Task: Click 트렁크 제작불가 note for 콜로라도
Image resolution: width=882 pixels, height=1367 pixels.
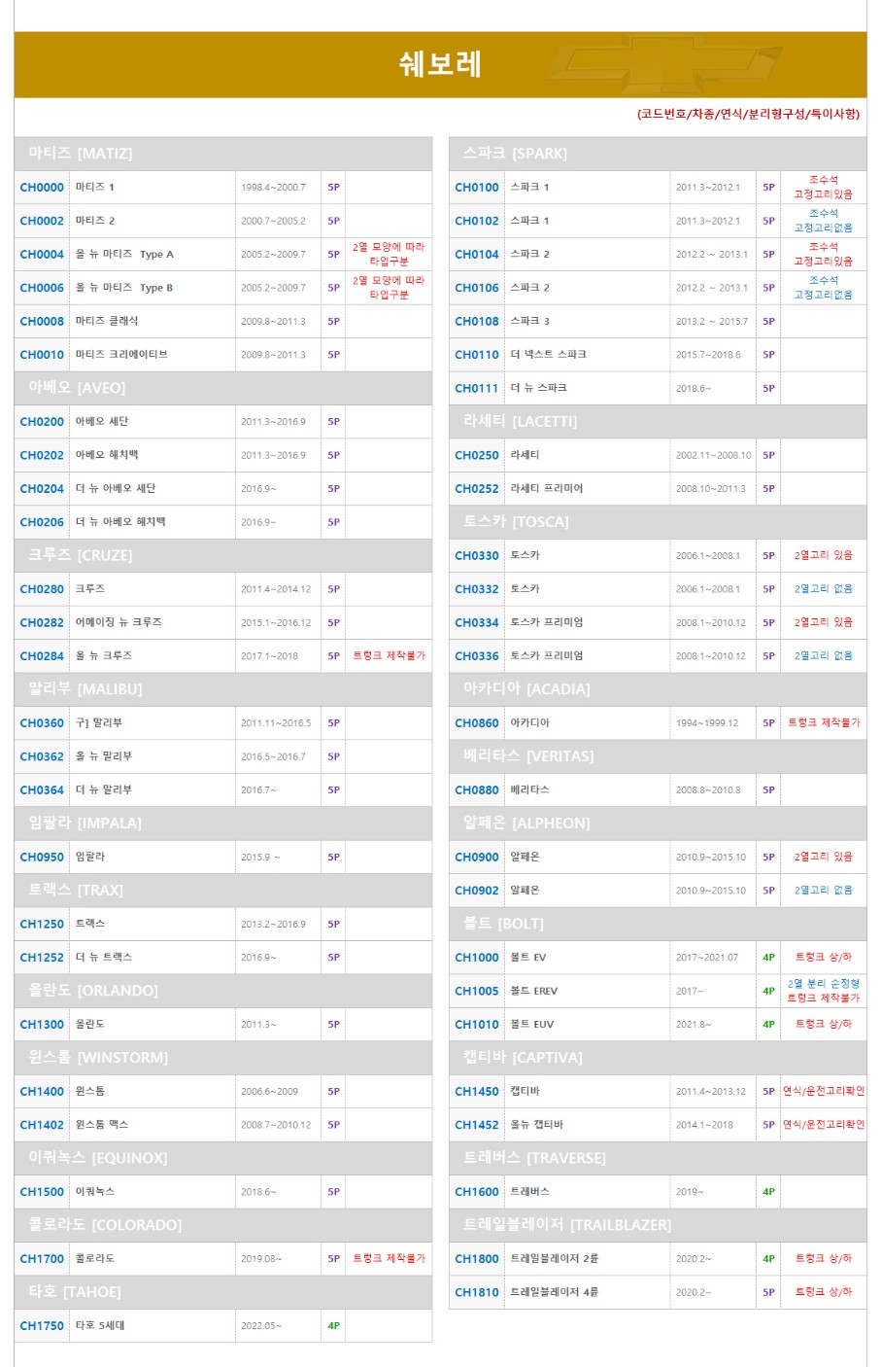Action: pyautogui.click(x=389, y=1259)
